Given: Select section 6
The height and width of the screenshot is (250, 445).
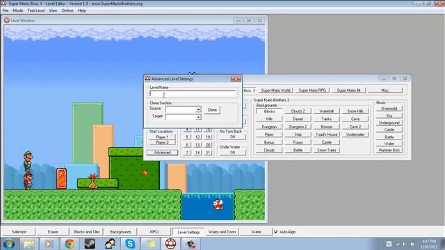Looking at the screenshot, I should [x=187, y=145].
